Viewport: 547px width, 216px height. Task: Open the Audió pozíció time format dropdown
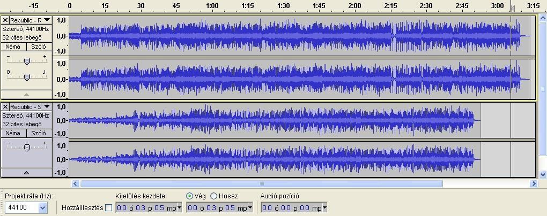click(x=325, y=208)
